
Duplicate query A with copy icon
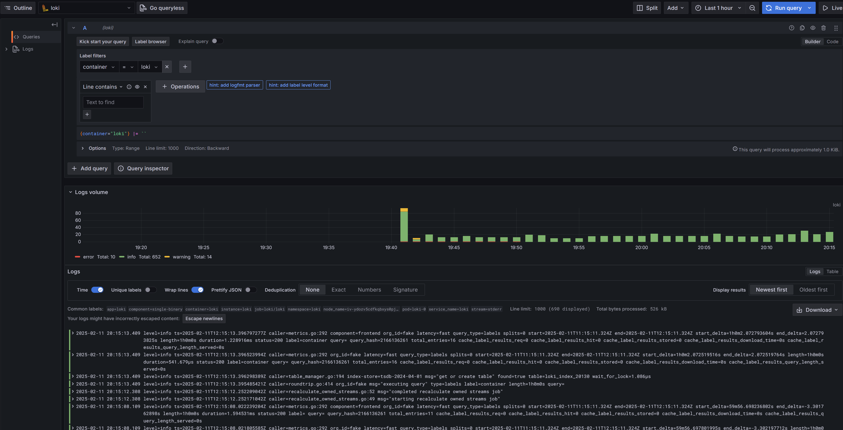point(802,28)
